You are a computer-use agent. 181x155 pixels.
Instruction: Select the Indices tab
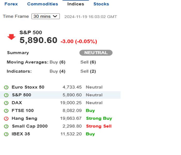(76, 4)
